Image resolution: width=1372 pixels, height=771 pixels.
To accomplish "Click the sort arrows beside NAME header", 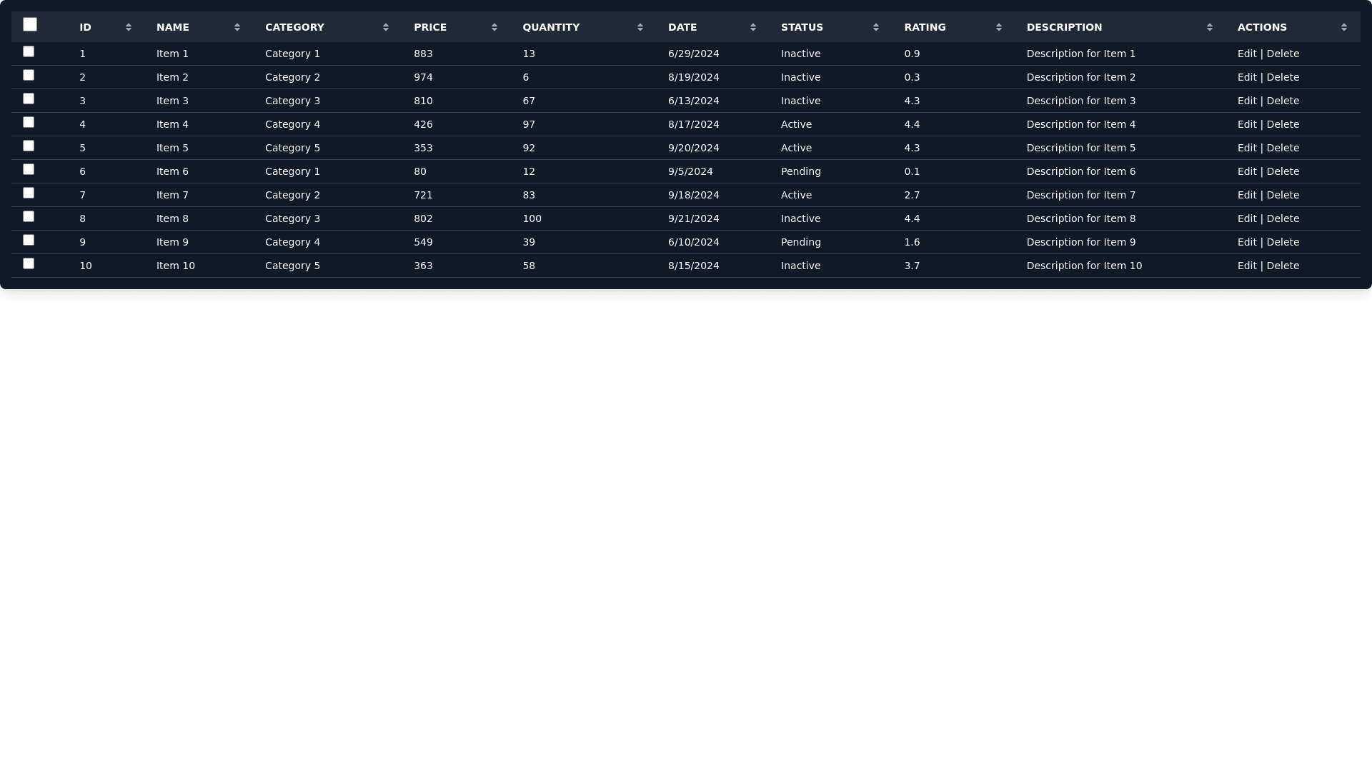I will coord(237,27).
